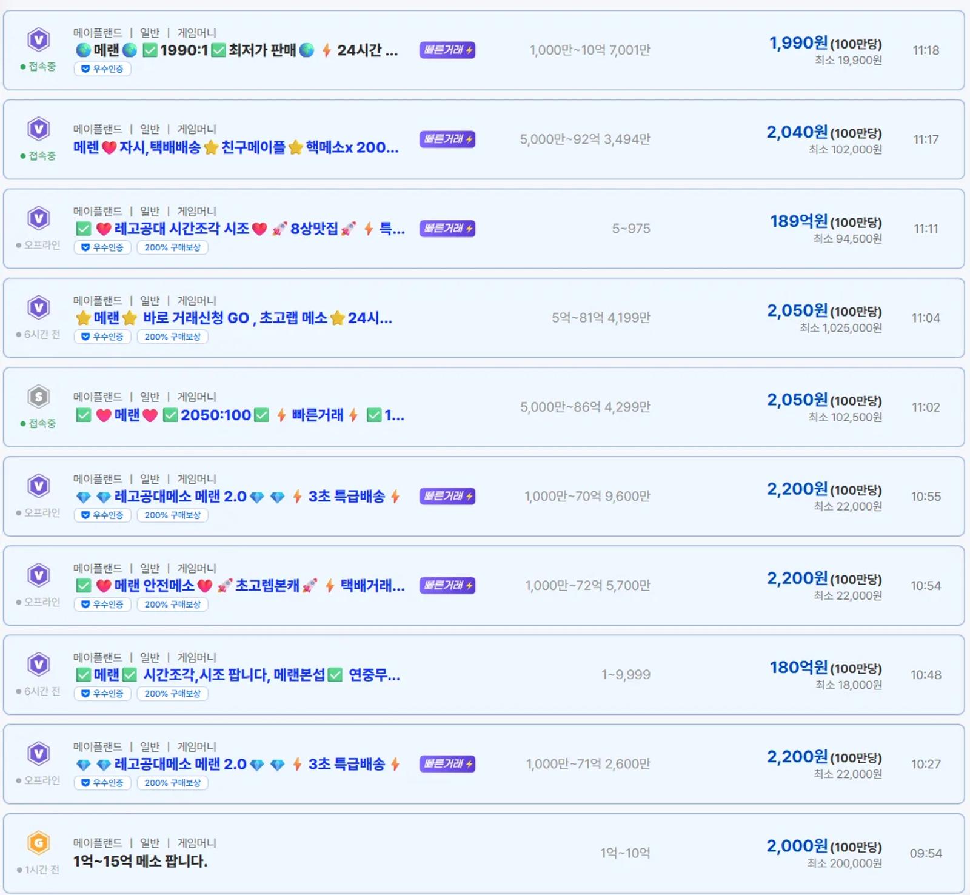Click the 200% 구매보상 tag on the 10:54 listing
Image resolution: width=970 pixels, height=895 pixels.
click(173, 605)
